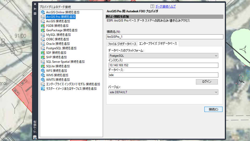This screenshot has height=141, width=250.
Task: Select FGDB 接続を追加
Action: click(57, 26)
